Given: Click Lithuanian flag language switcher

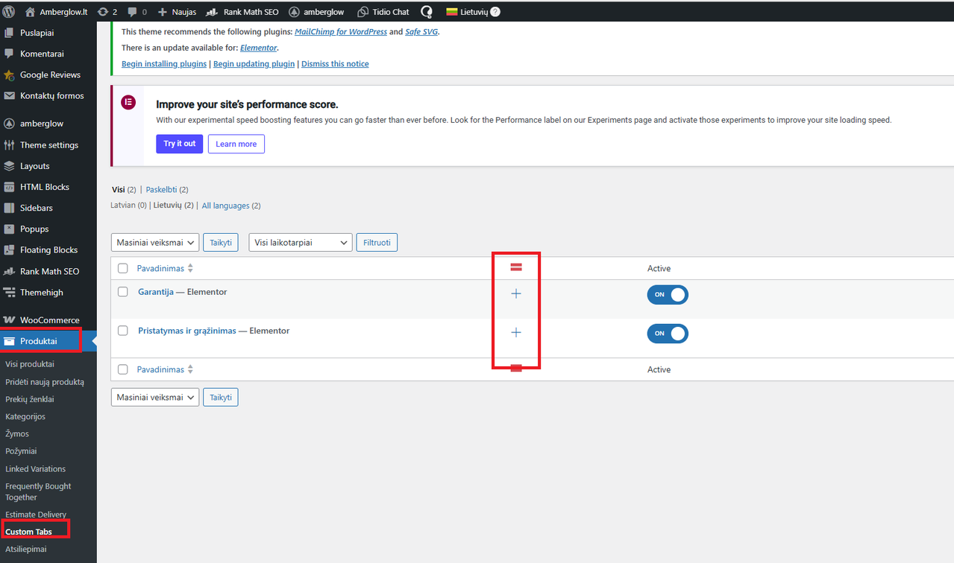Looking at the screenshot, I should pyautogui.click(x=467, y=12).
